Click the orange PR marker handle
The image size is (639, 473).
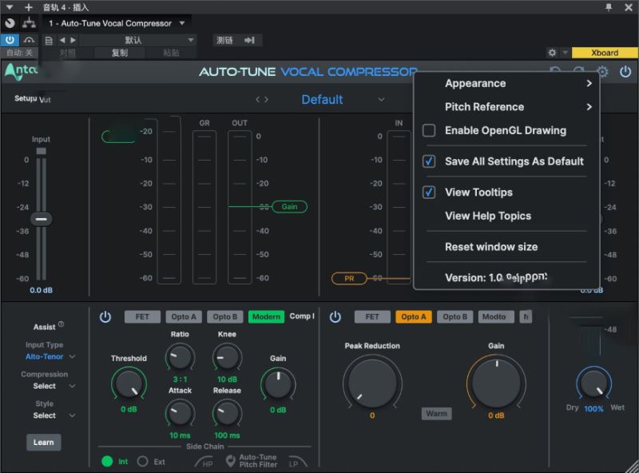(x=349, y=279)
